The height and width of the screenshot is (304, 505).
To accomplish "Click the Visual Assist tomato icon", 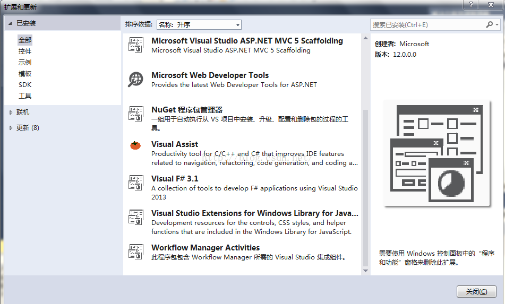I will [135, 145].
